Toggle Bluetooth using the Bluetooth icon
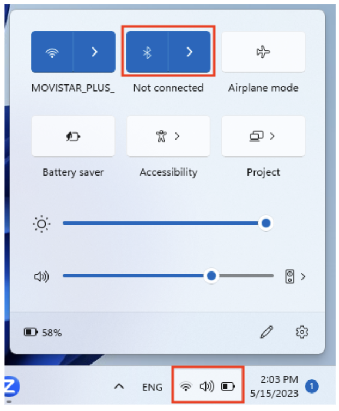 tap(147, 52)
